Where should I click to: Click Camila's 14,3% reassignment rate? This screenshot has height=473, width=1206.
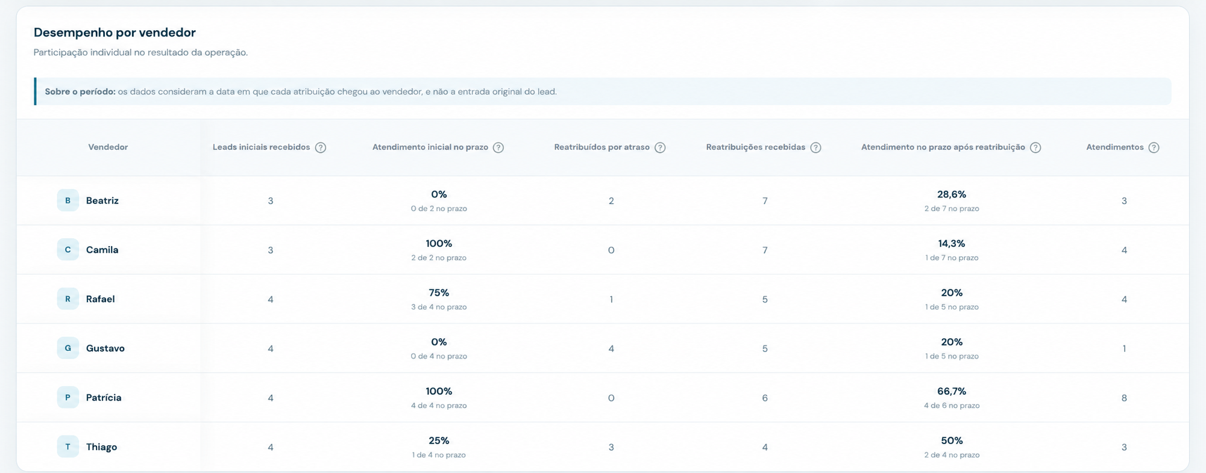pos(952,244)
